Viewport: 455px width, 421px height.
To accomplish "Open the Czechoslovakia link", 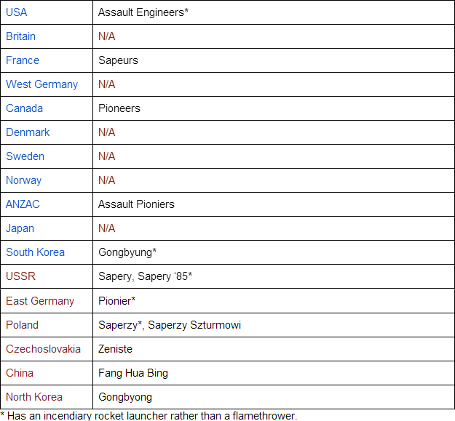I will [x=43, y=349].
